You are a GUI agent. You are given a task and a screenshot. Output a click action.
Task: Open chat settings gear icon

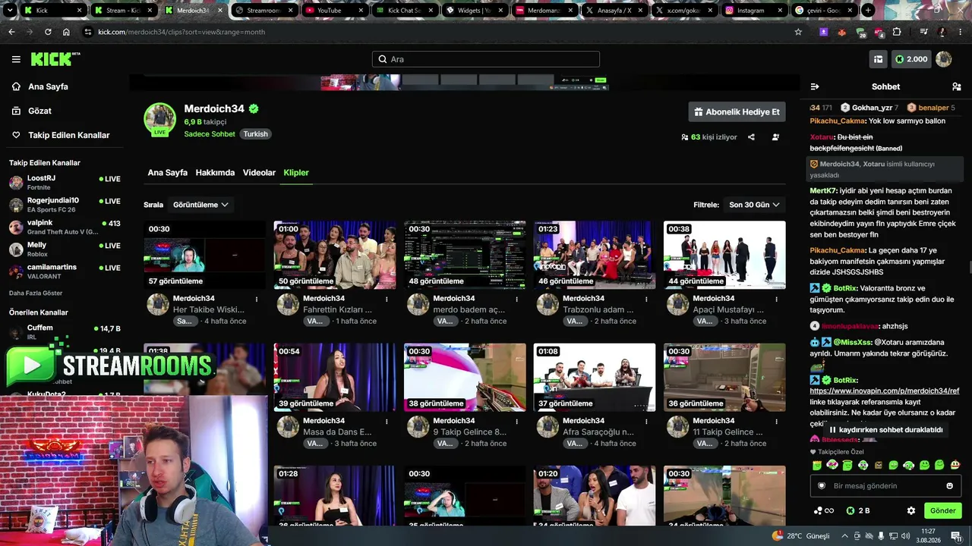point(911,510)
